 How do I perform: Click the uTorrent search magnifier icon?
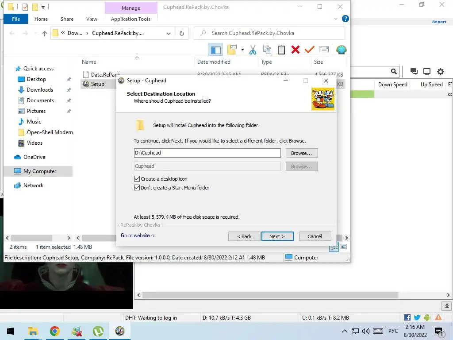[x=394, y=71]
